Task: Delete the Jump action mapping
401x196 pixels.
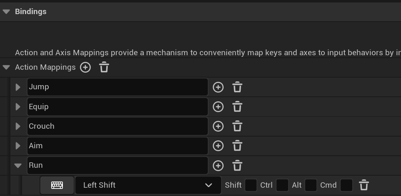Action: pyautogui.click(x=237, y=87)
